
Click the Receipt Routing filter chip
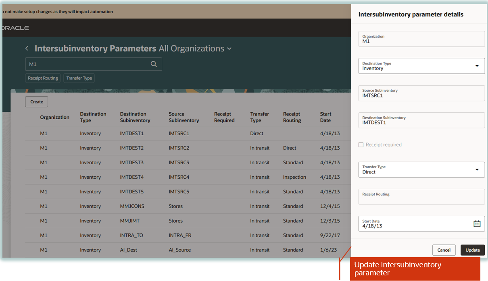point(43,78)
